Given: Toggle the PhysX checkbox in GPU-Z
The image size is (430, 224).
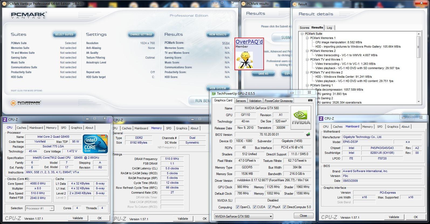Looking at the screenshot, I should (270, 207).
